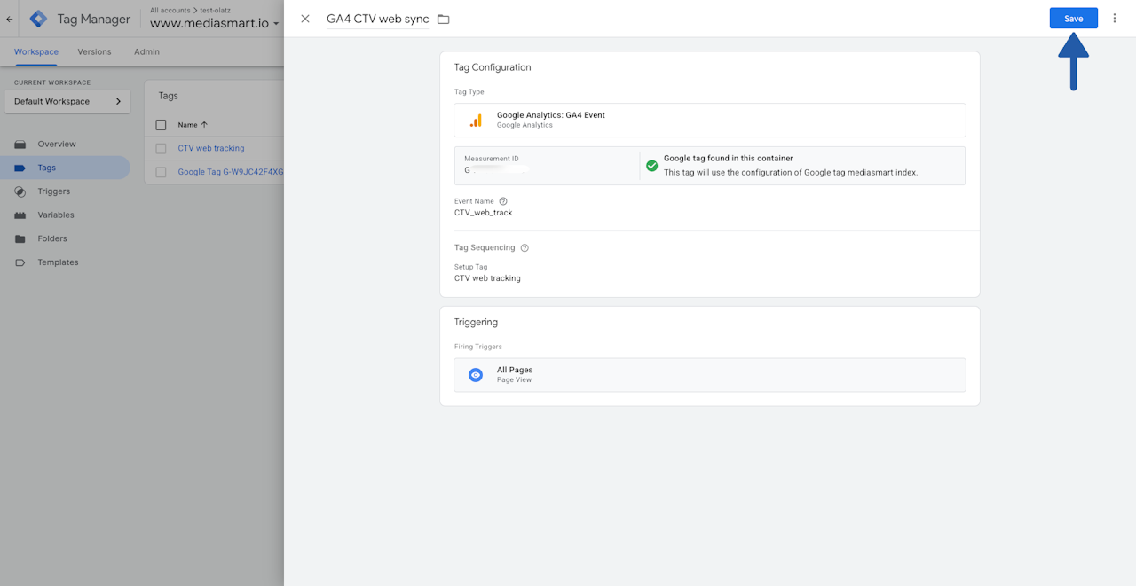
Task: Click the Google Analytics tag type icon
Action: 476,120
